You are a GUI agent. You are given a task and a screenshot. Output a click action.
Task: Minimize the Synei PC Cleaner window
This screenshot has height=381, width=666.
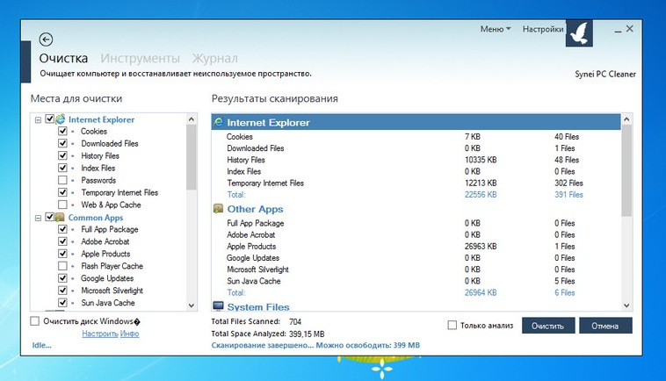click(x=618, y=30)
